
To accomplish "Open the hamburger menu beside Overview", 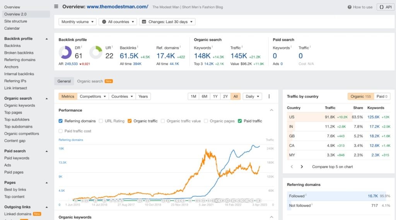I will pyautogui.click(x=56, y=7).
